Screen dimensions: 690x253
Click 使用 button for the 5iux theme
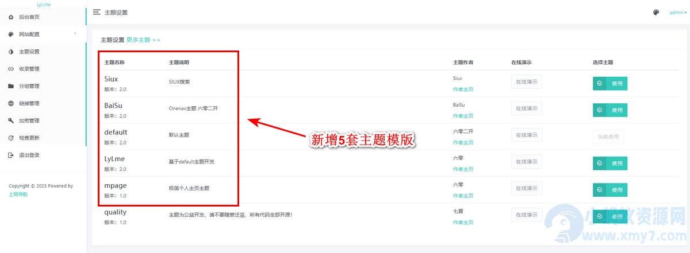tap(610, 83)
